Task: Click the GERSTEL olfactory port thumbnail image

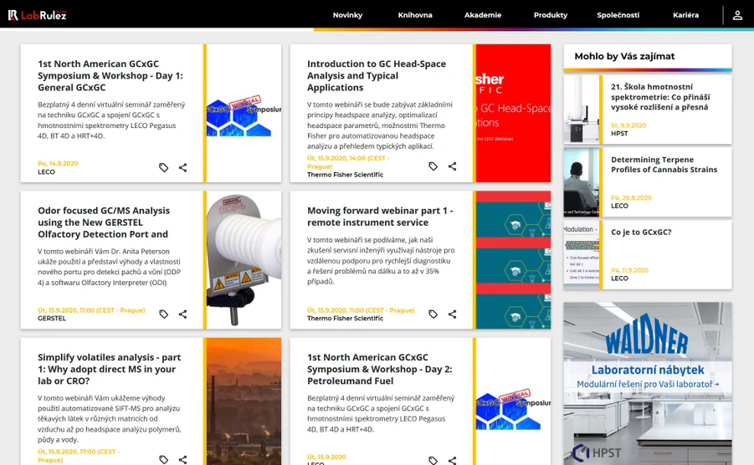Action: [x=244, y=259]
